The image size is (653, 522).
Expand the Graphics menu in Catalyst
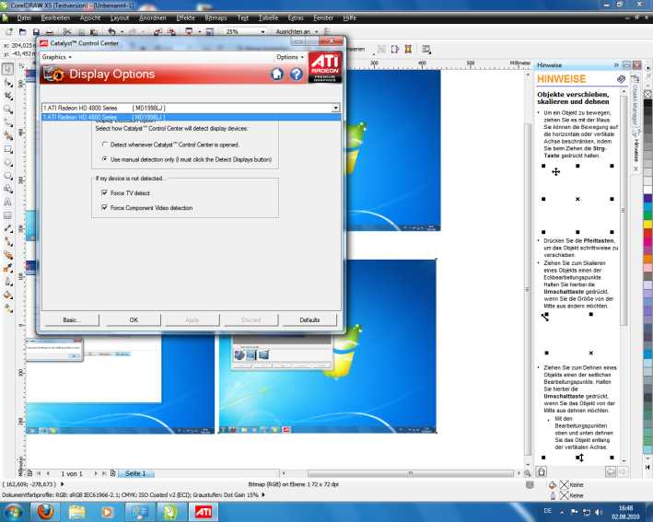56,57
